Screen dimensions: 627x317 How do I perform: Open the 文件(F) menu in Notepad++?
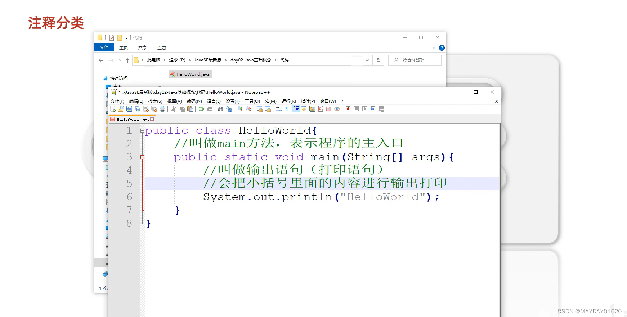[117, 101]
